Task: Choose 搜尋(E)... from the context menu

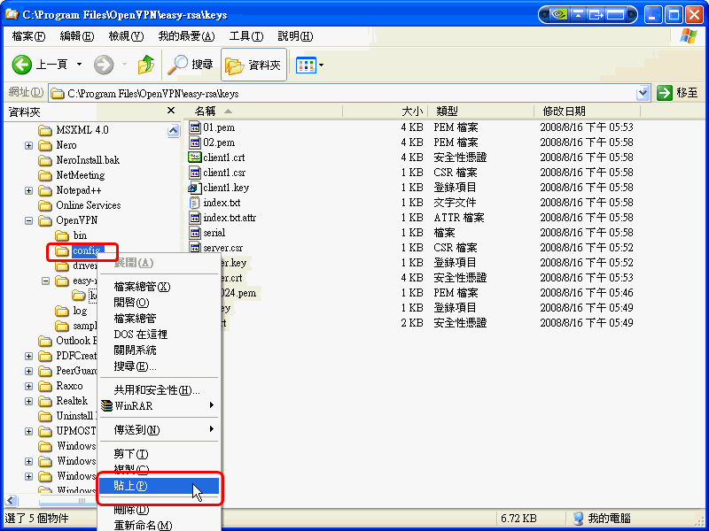Action: coord(160,366)
